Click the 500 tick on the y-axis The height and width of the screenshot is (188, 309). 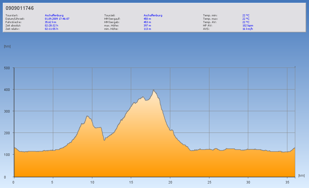[x=7, y=68]
